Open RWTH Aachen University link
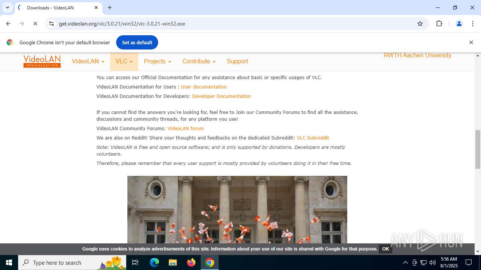The width and height of the screenshot is (481, 270). (x=417, y=55)
